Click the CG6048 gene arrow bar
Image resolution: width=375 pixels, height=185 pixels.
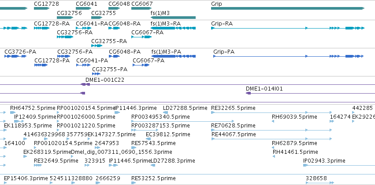tap(114, 8)
